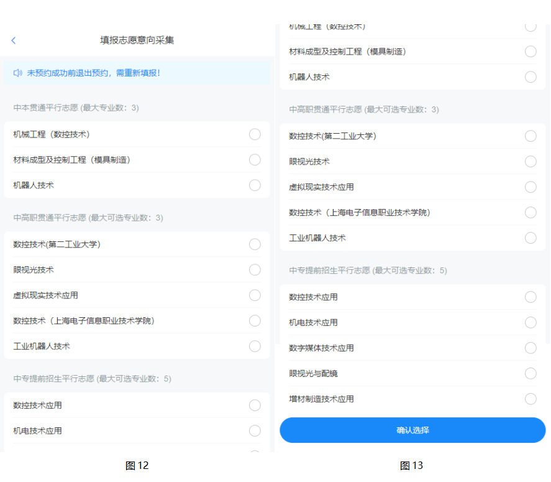Select 材料成型及控制工程（模具制造） radio in Figure 13
This screenshot has height=482, width=551.
click(531, 52)
